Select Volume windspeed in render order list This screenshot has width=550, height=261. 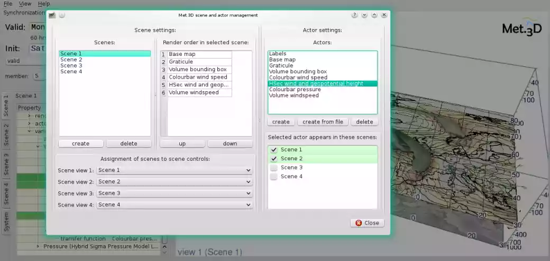click(x=199, y=93)
